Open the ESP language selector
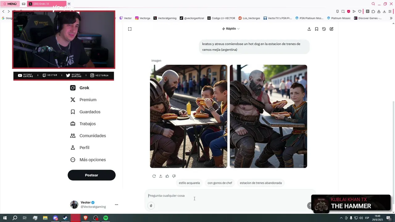 click(x=367, y=218)
